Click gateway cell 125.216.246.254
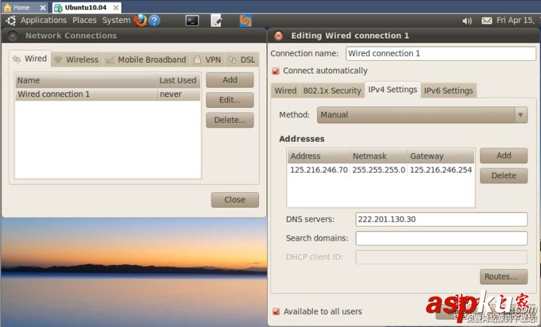The width and height of the screenshot is (541, 327). click(441, 170)
